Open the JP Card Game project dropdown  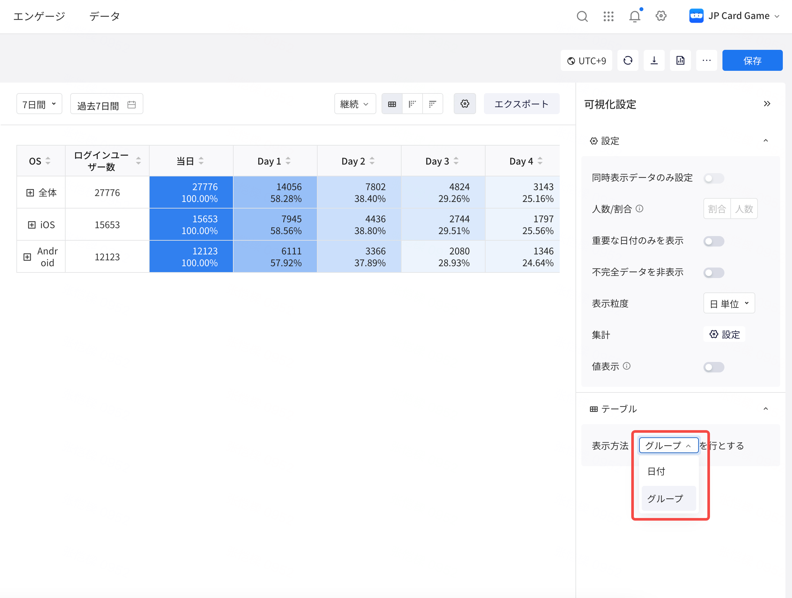(735, 16)
